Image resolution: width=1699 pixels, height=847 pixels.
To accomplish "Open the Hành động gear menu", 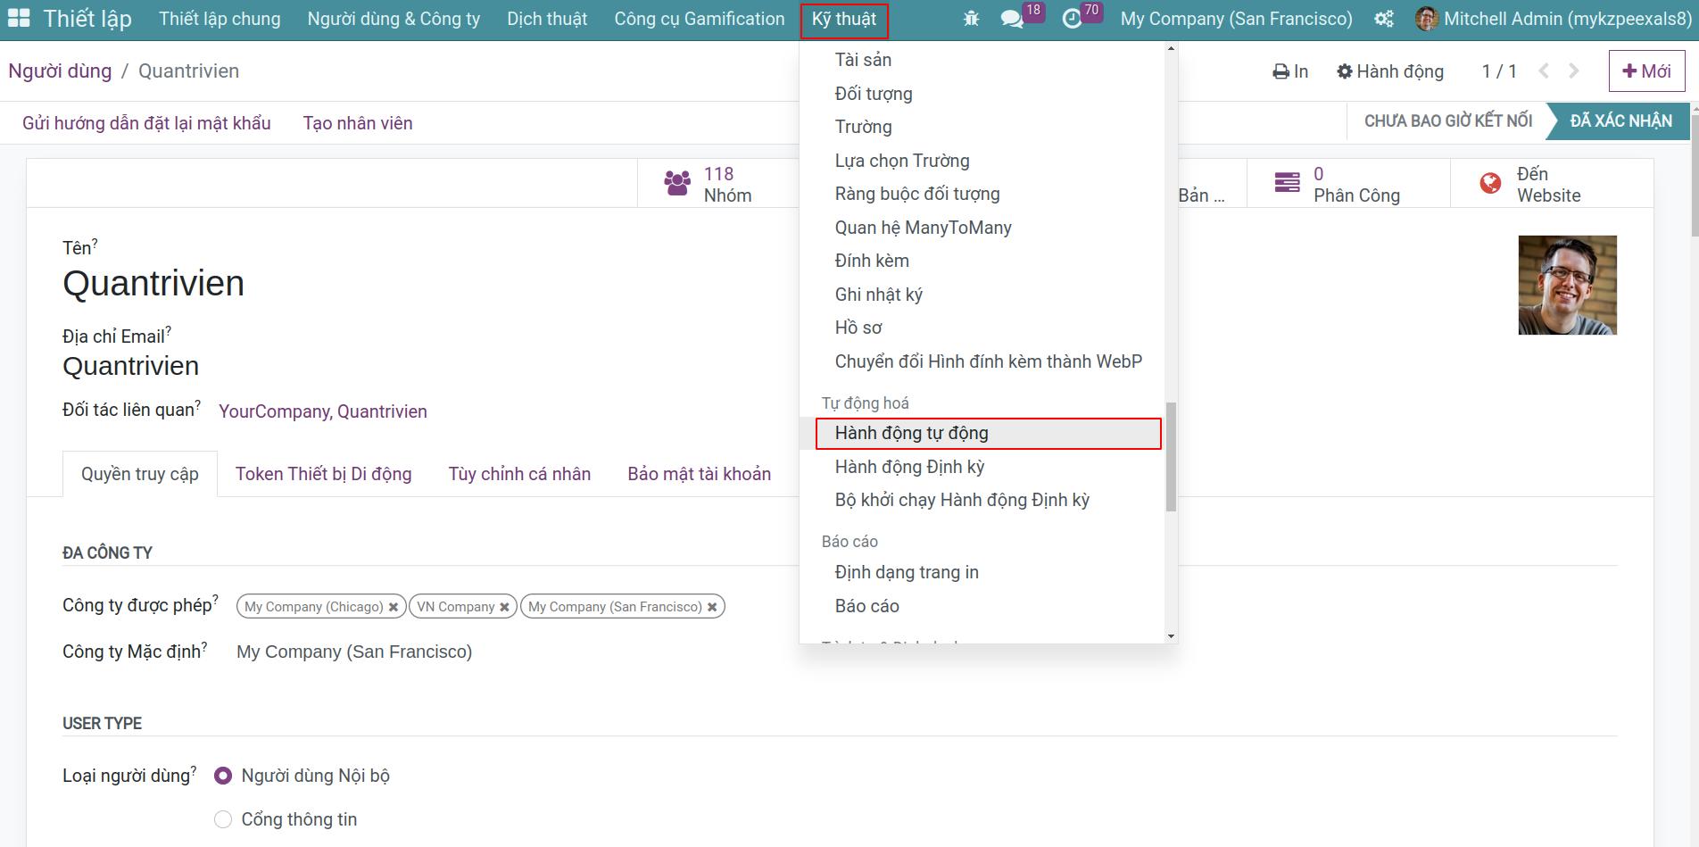I will [1390, 71].
